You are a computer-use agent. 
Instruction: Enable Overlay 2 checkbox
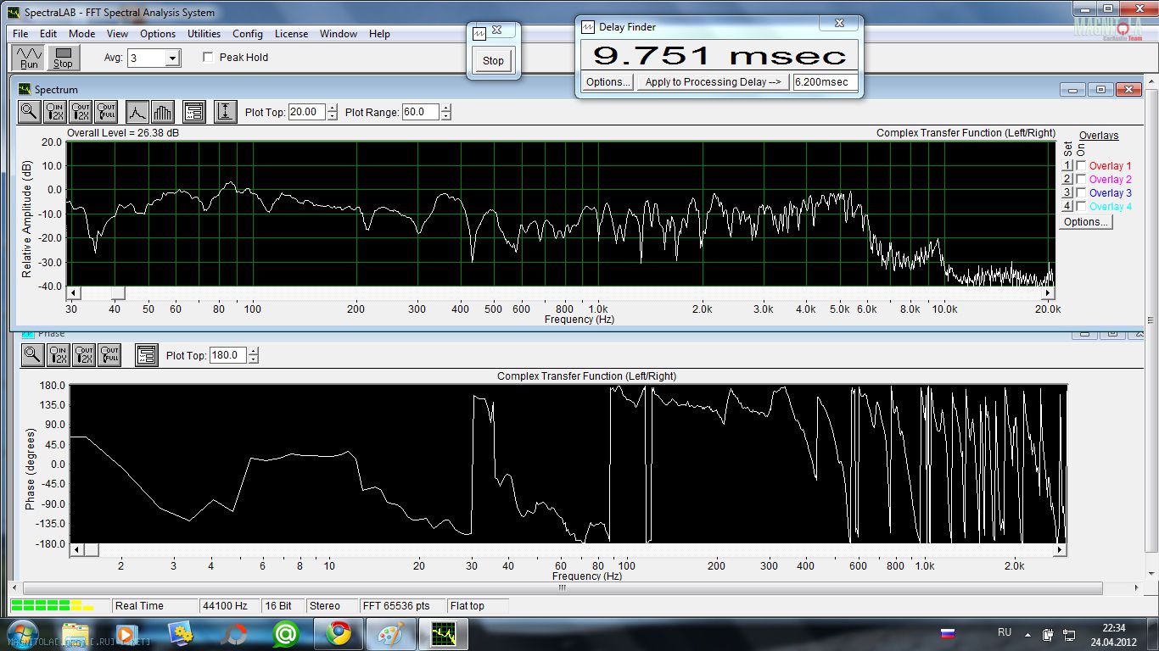pyautogui.click(x=1081, y=180)
